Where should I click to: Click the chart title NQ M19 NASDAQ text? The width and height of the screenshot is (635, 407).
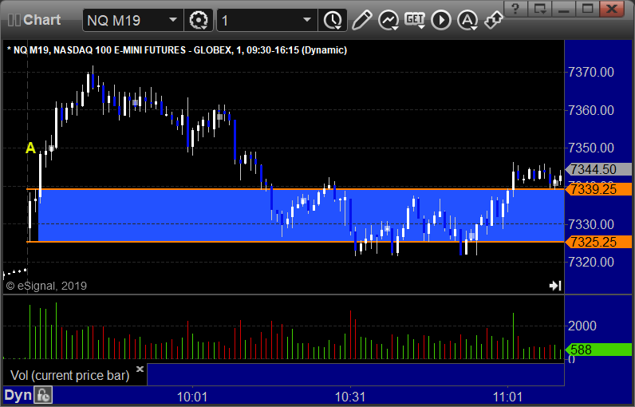(177, 50)
